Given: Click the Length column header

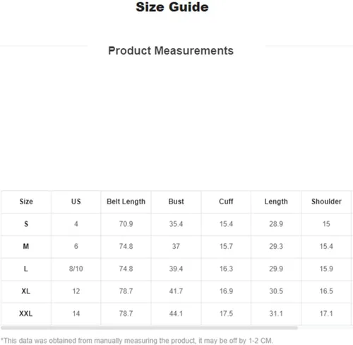Looking at the screenshot, I should point(276,201).
